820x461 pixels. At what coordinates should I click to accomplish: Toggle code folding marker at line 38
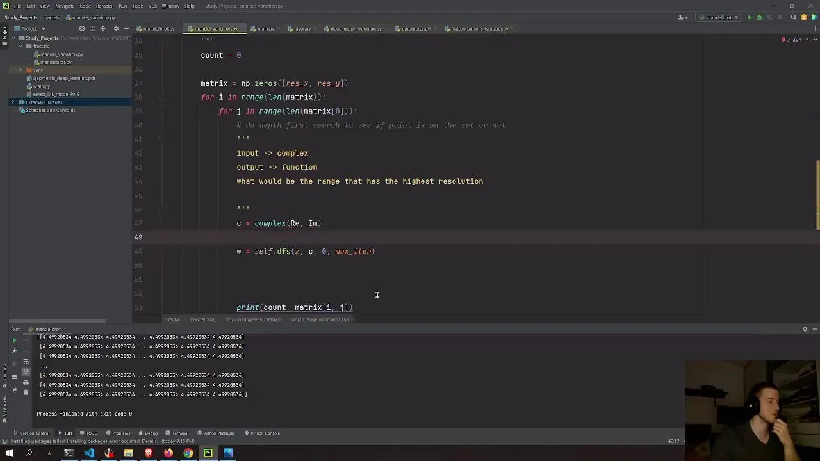click(161, 97)
